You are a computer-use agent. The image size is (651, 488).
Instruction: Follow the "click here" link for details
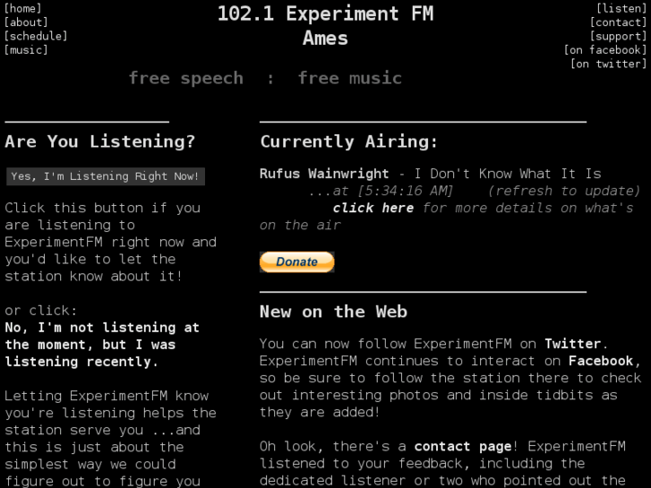[x=373, y=208]
